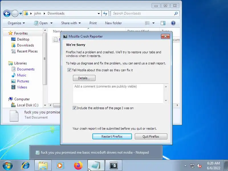Click the Windows Explorer taskbar icon

pyautogui.click(x=43, y=166)
